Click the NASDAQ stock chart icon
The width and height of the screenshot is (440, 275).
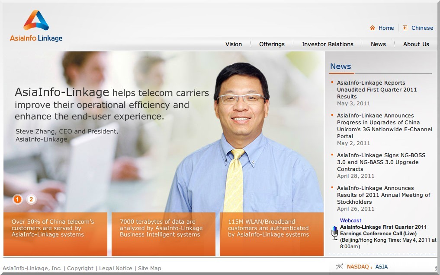[340, 266]
